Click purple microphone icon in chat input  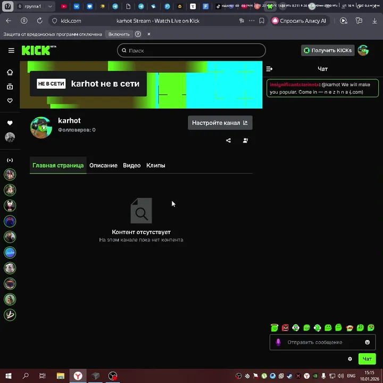click(x=278, y=342)
